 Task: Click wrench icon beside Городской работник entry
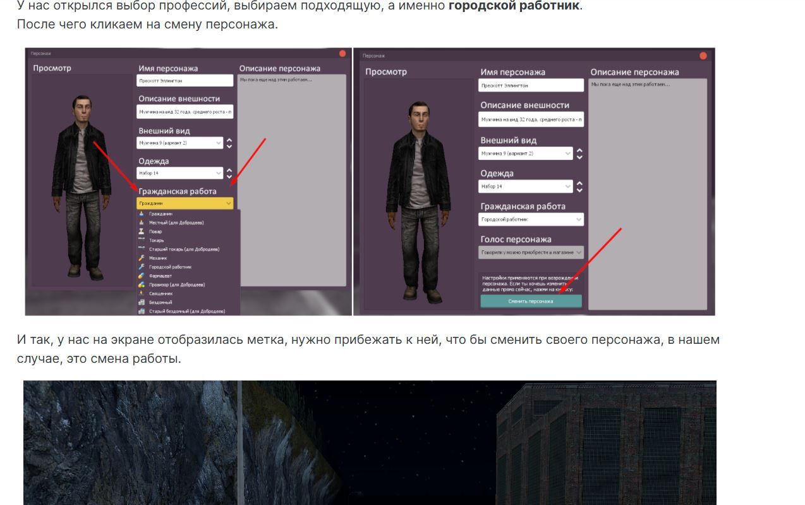pyautogui.click(x=142, y=267)
